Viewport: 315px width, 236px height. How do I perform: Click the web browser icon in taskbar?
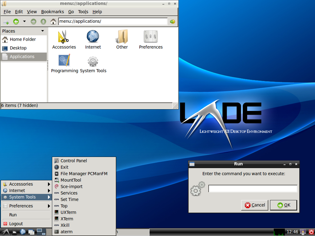(x=23, y=232)
